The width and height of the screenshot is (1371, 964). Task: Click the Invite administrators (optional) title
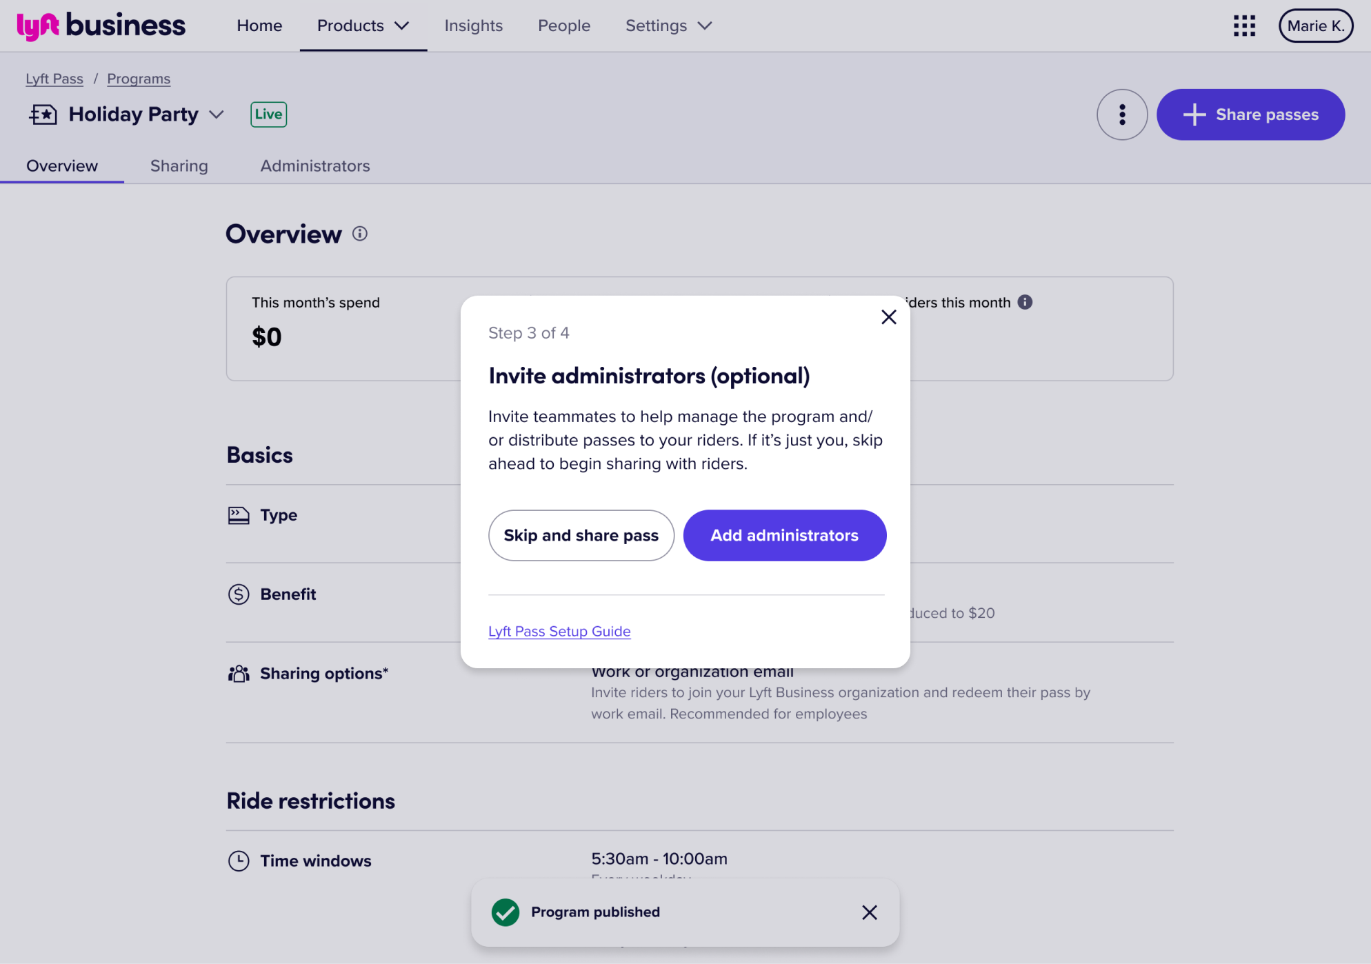pyautogui.click(x=649, y=376)
